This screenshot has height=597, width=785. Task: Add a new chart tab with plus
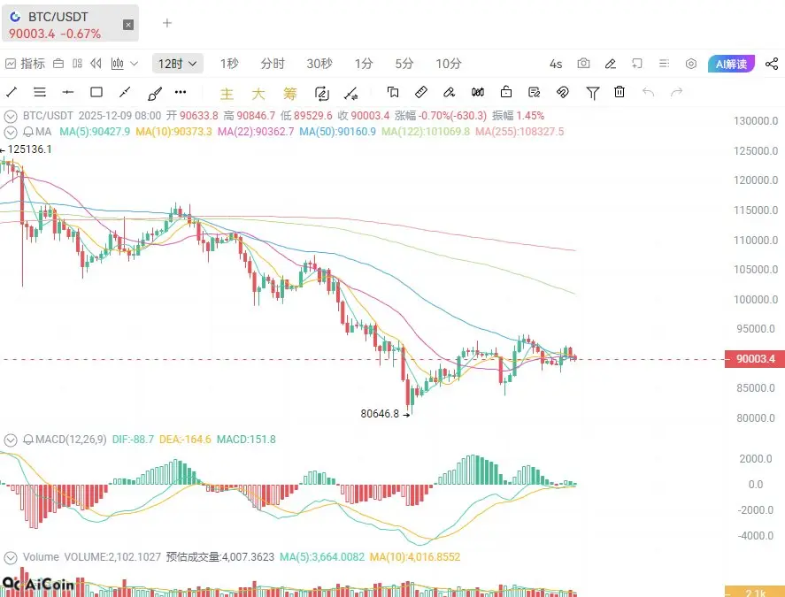tap(167, 23)
